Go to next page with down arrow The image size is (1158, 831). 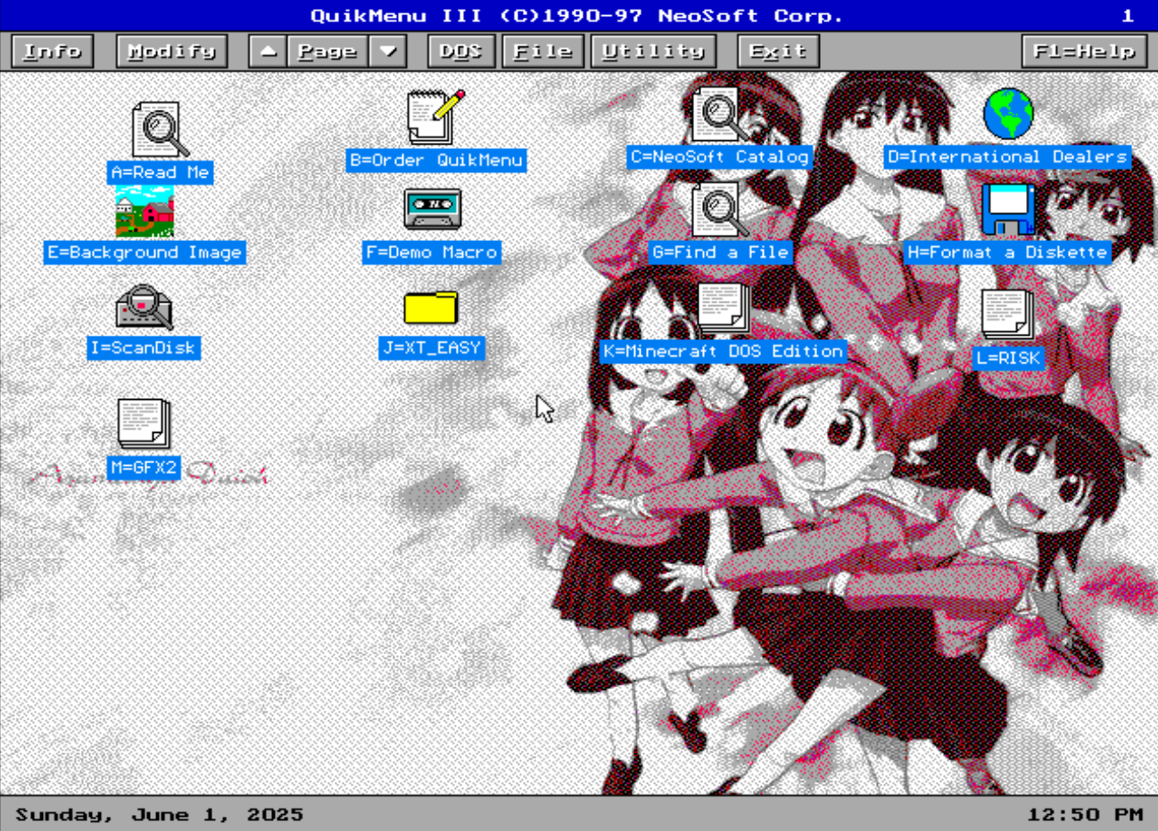(388, 51)
